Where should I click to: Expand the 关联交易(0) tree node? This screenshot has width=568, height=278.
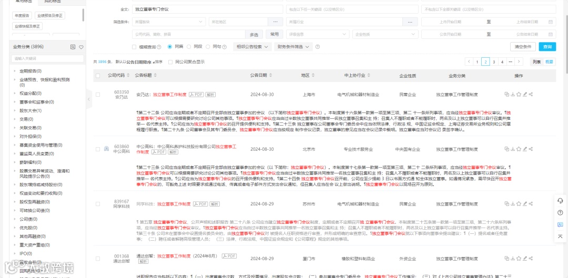coord(15,128)
